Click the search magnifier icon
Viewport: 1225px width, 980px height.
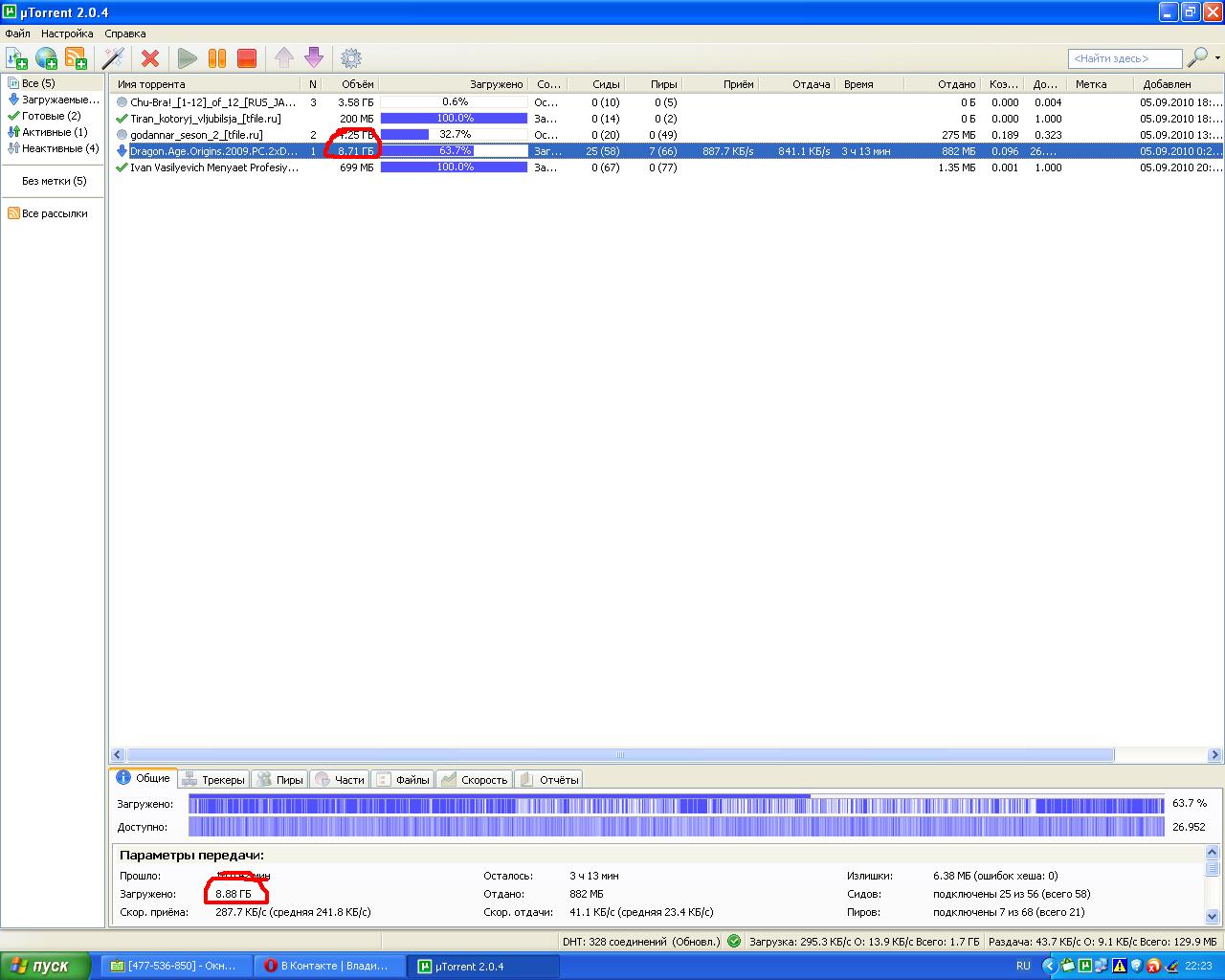click(1196, 58)
